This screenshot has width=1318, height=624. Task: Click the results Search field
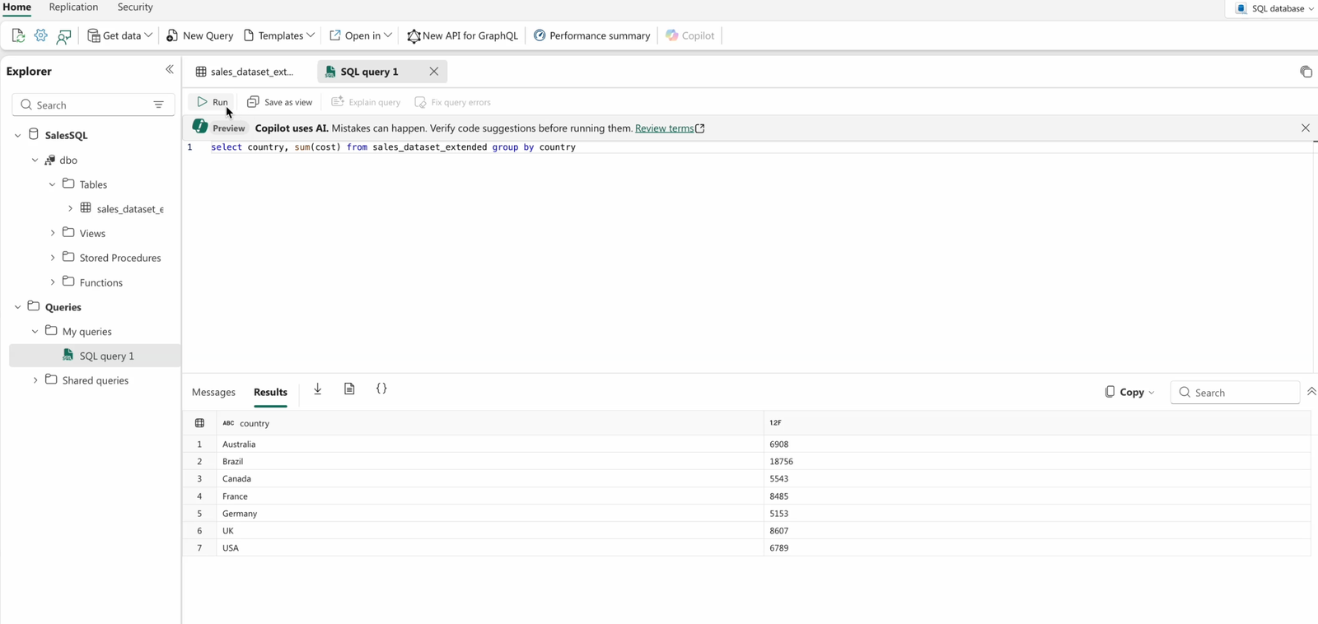1234,393
